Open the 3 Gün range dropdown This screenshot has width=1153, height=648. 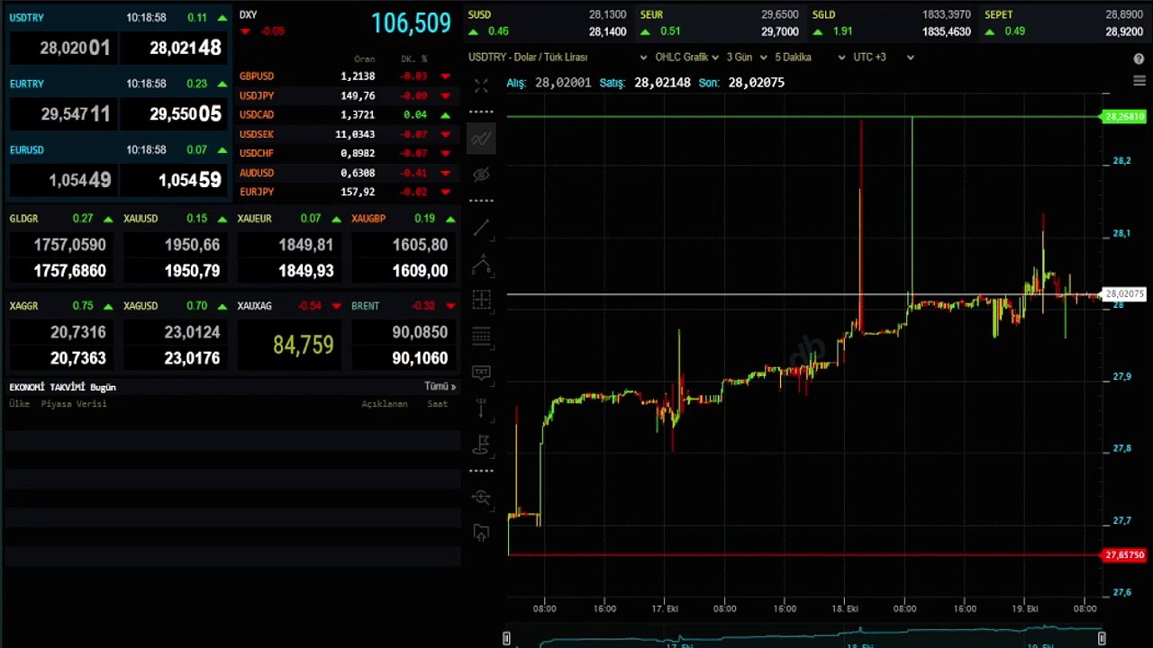coord(747,57)
